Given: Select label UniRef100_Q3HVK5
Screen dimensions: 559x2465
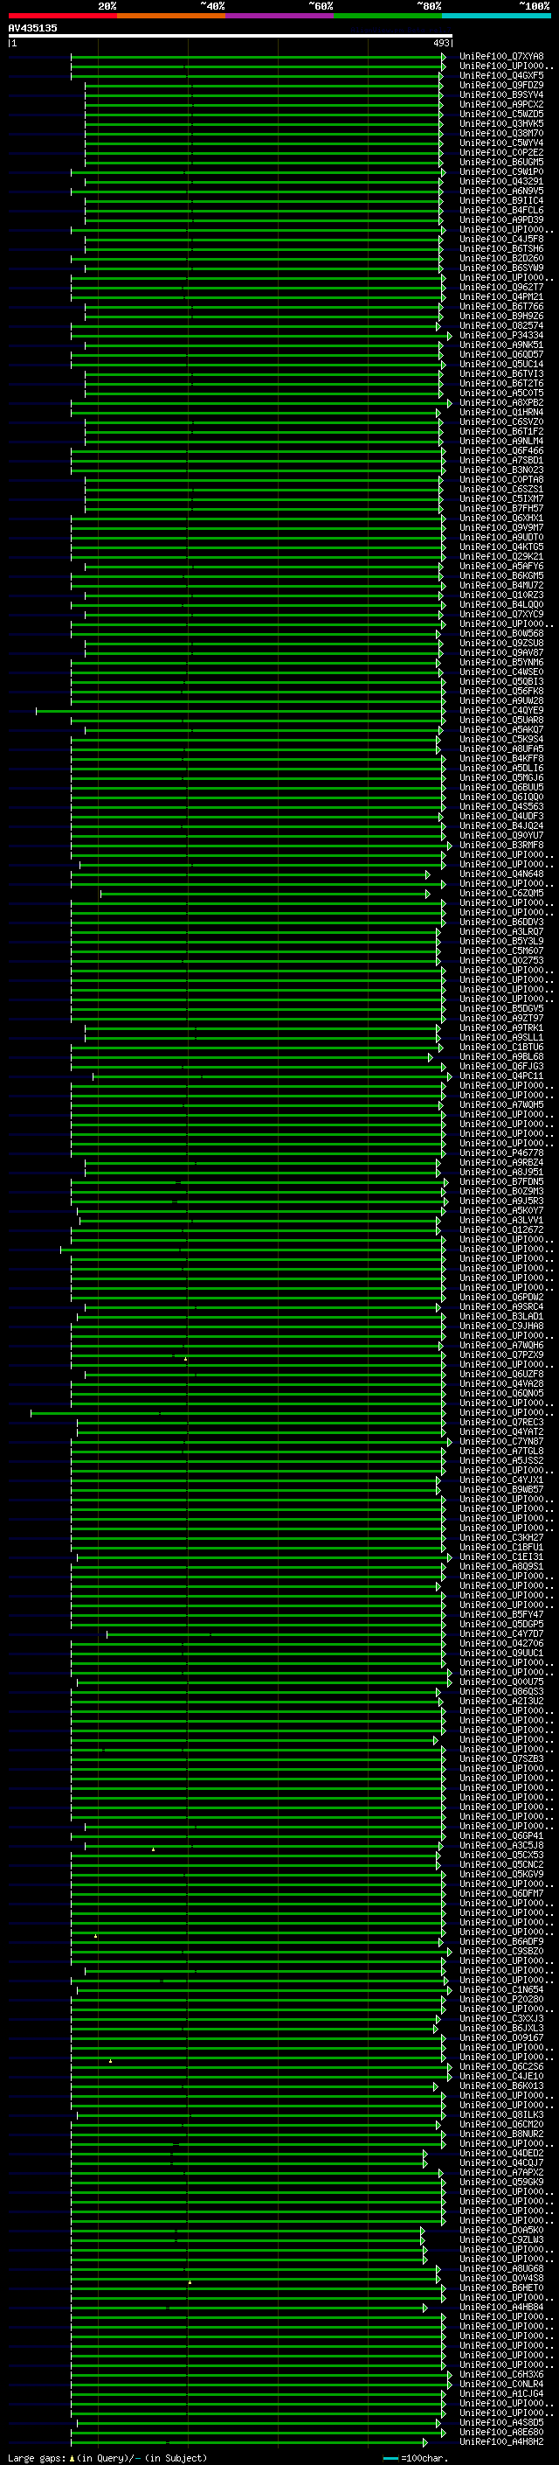Looking at the screenshot, I should click(501, 123).
